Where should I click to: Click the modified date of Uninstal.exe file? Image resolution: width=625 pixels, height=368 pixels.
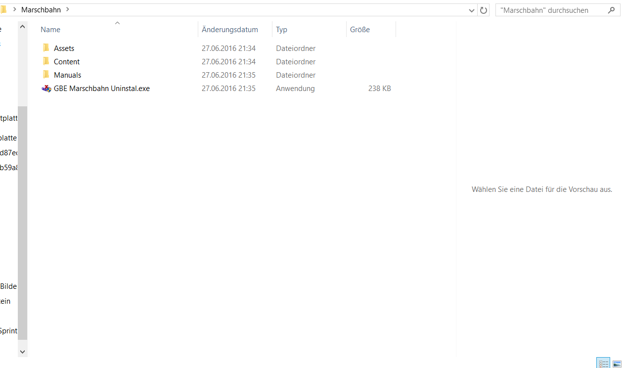coord(228,89)
